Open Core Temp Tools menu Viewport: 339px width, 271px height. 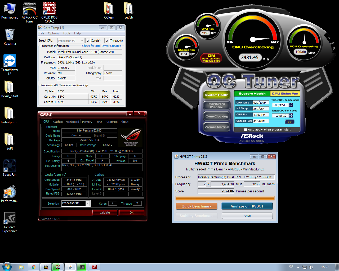(66, 33)
